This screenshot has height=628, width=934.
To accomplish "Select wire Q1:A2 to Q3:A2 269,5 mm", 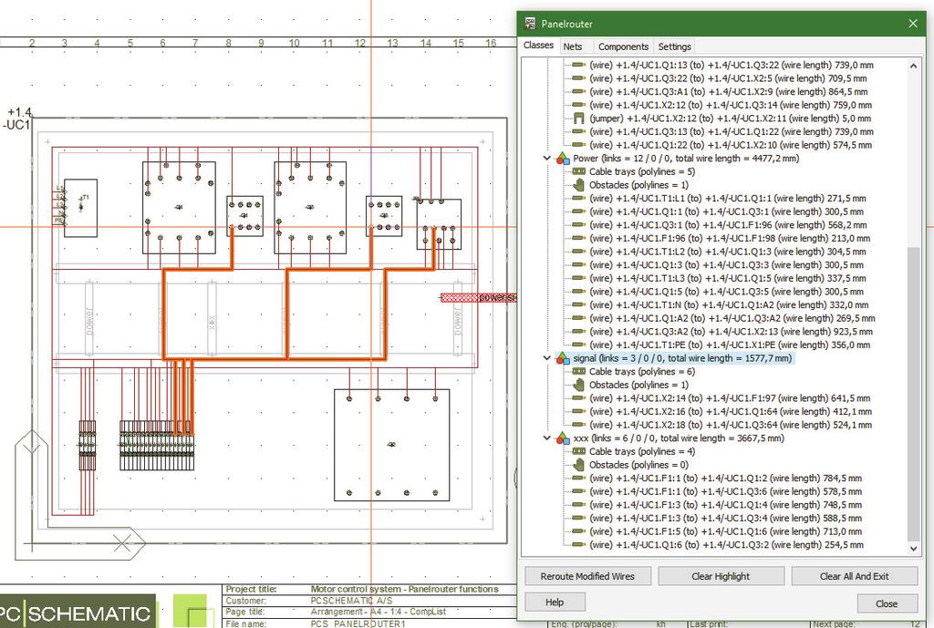I will pos(732,318).
